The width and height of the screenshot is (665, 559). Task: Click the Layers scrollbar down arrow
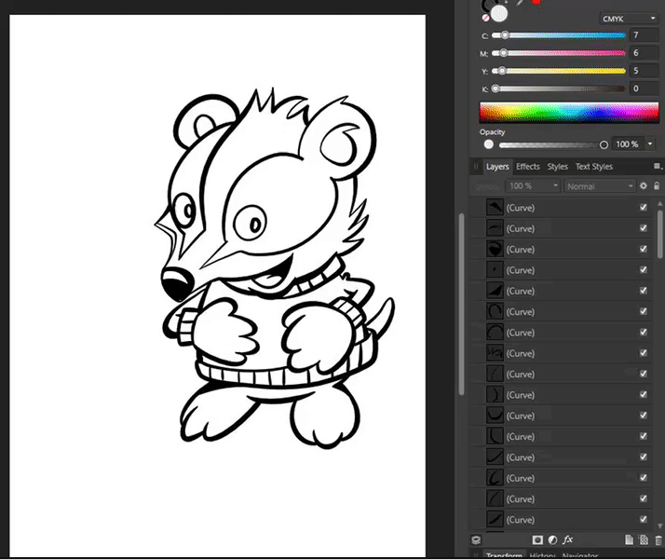click(x=660, y=526)
